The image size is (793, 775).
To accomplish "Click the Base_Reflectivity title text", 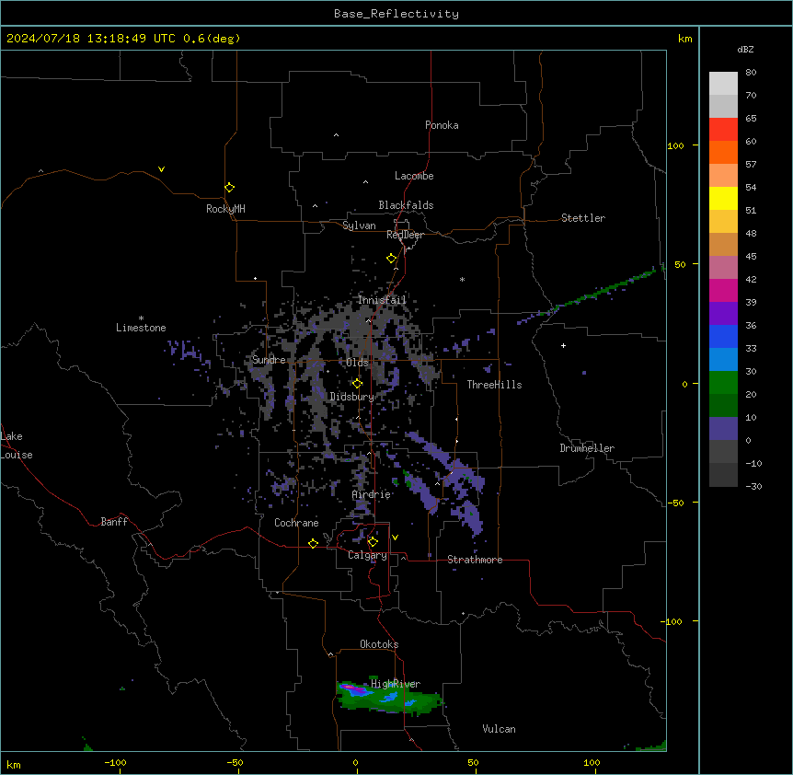I will [396, 14].
